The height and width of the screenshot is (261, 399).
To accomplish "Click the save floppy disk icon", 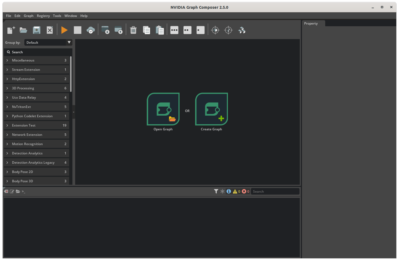I will tap(37, 30).
